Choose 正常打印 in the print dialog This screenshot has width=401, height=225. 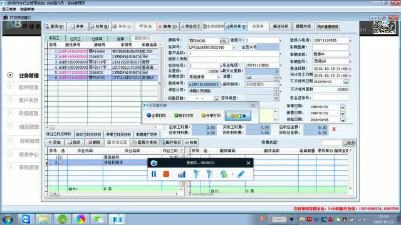[156, 116]
